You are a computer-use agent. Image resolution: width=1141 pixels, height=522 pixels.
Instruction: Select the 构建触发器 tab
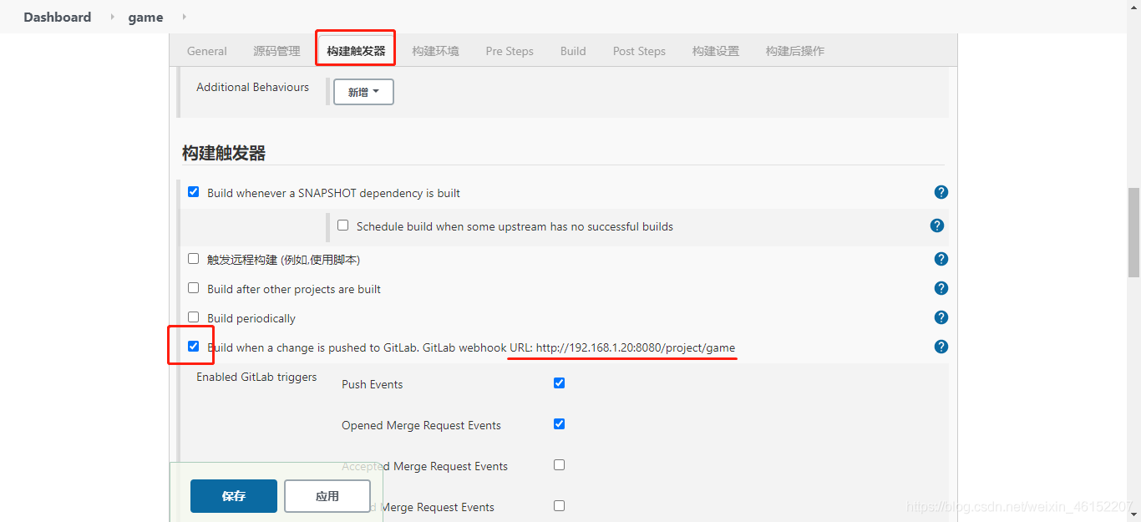pos(356,51)
